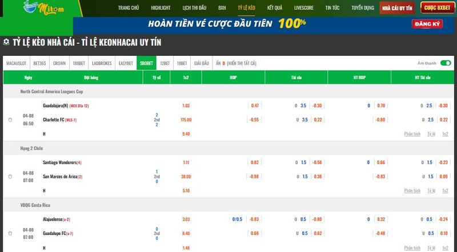Click the trash icon for the Guadalajara match
The image size is (457, 252).
[10, 120]
